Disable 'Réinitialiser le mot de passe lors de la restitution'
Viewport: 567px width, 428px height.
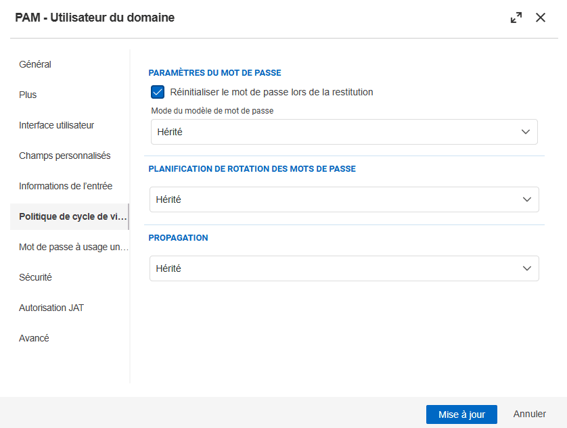click(157, 91)
